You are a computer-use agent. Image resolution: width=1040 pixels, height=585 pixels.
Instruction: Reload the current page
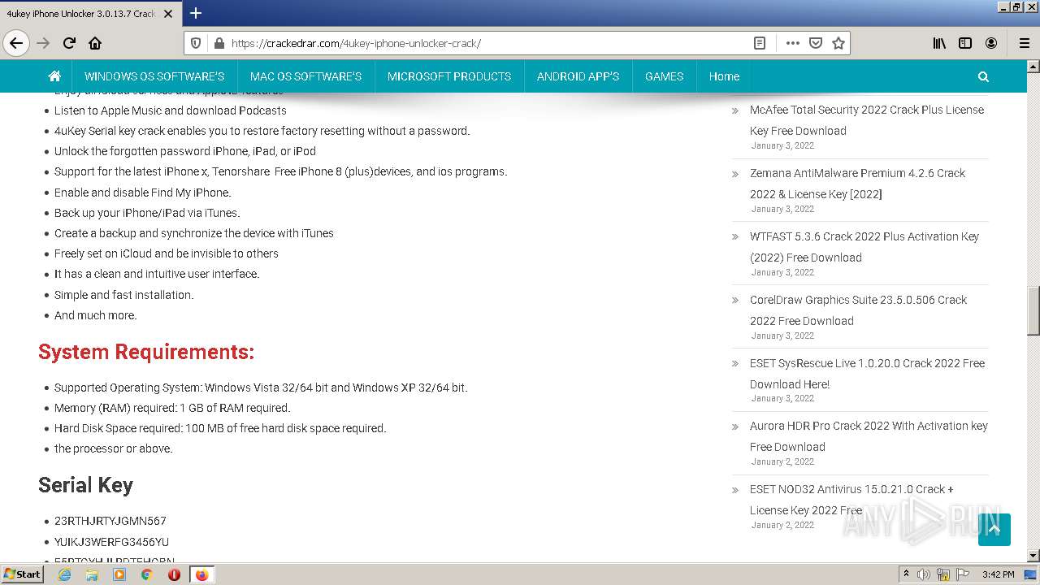(69, 43)
